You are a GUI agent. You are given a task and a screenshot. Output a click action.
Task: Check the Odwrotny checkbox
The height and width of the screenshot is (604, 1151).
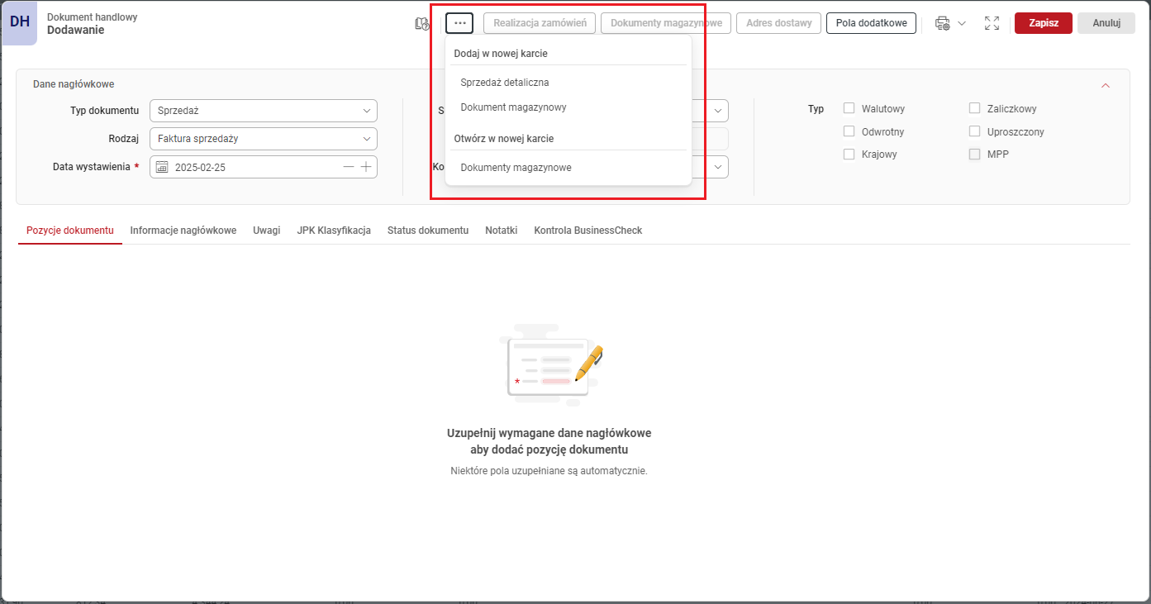[x=849, y=131]
